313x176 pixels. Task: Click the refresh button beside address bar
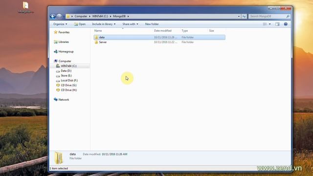click(244, 16)
